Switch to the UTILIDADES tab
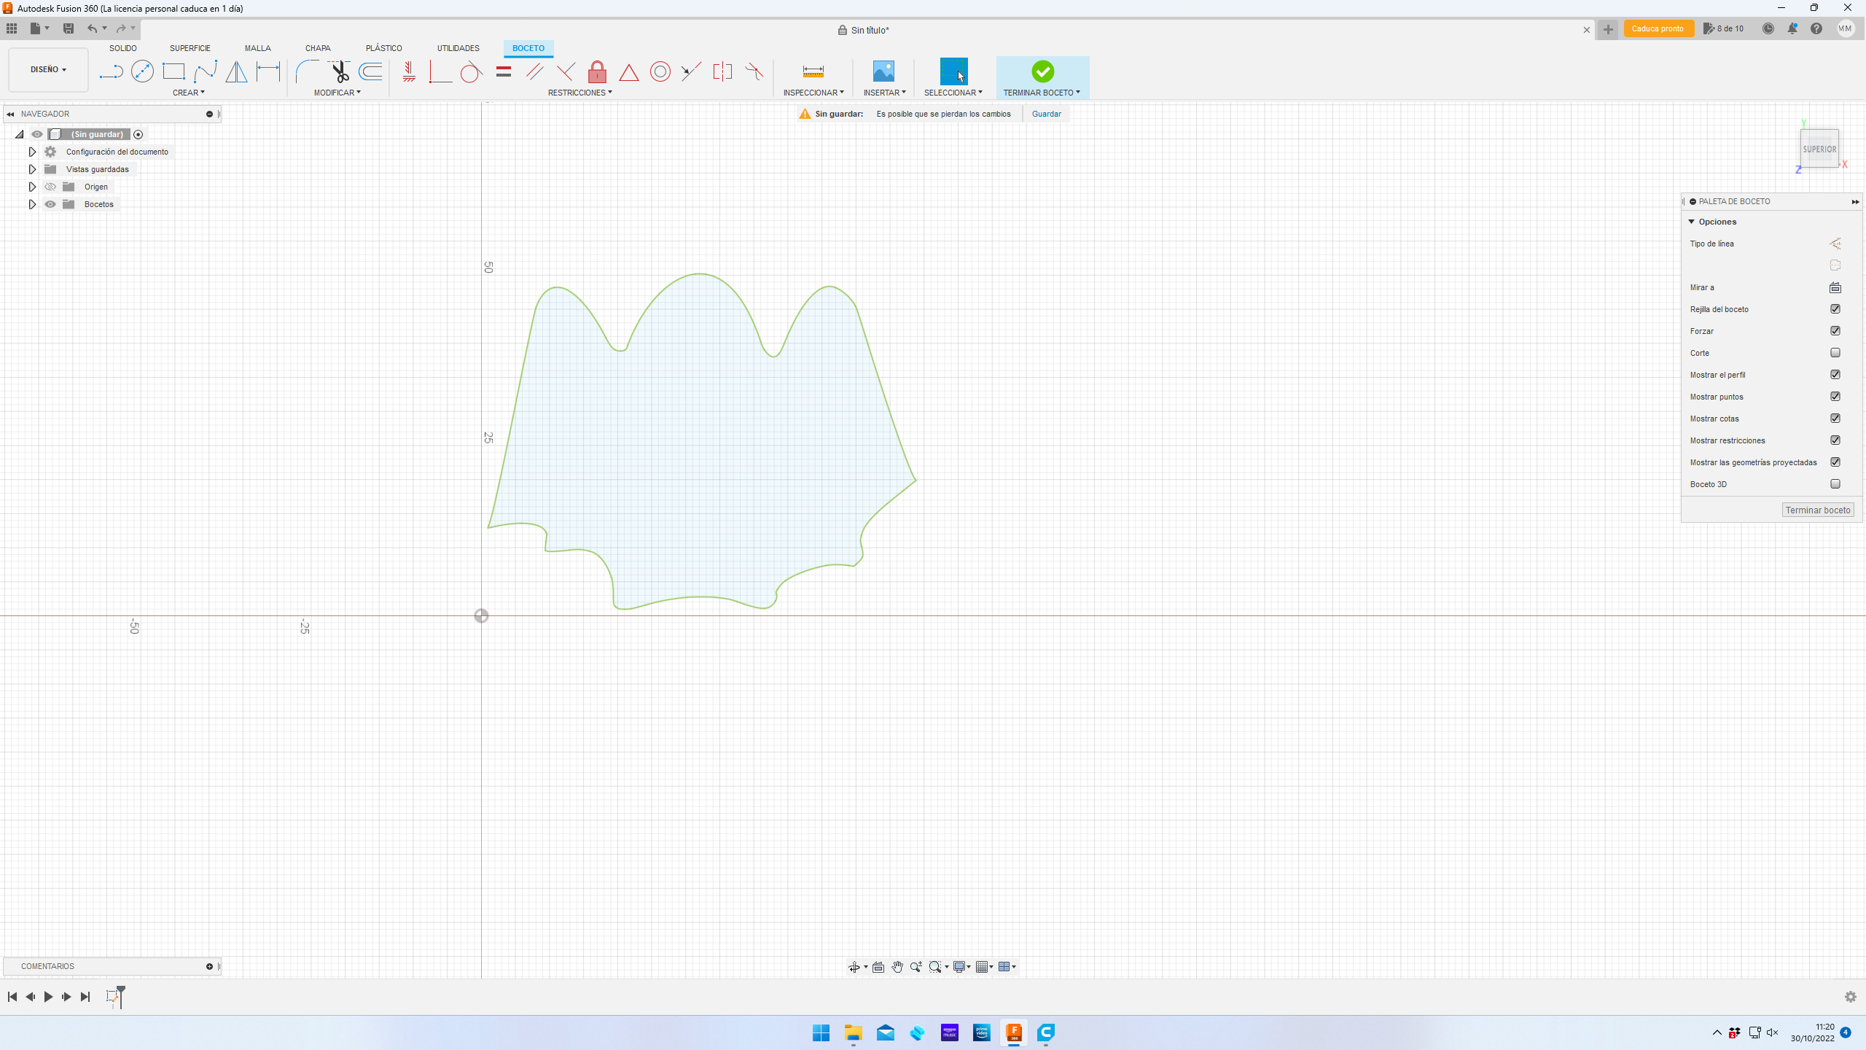Image resolution: width=1866 pixels, height=1050 pixels. (x=458, y=48)
